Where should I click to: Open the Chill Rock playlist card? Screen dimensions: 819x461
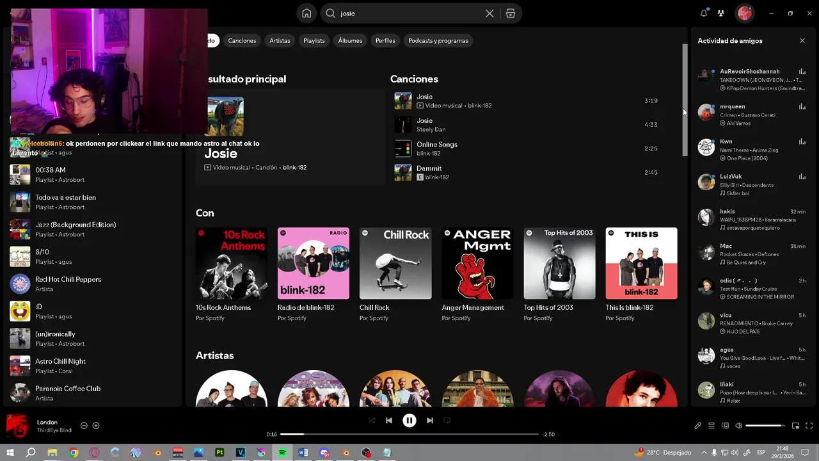395,275
